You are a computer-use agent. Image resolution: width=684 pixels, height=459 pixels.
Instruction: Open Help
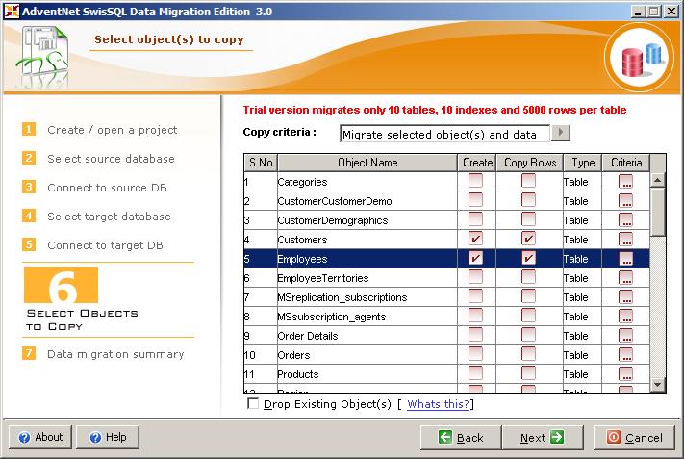coord(108,437)
